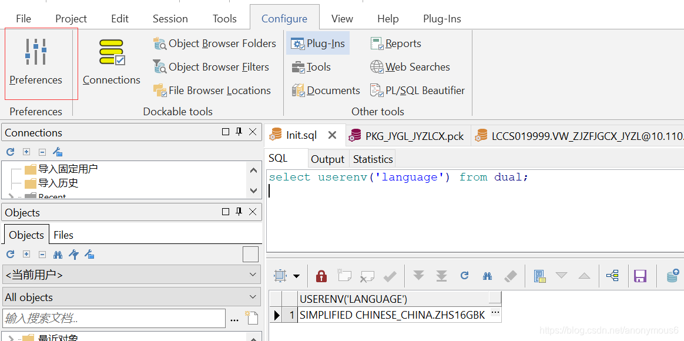Click the up triangle previous record icon
684x341 pixels.
click(584, 276)
